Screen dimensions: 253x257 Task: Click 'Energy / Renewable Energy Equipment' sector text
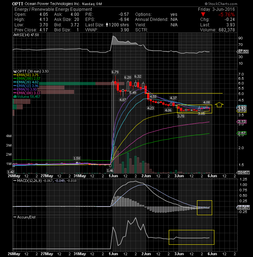(53, 9)
